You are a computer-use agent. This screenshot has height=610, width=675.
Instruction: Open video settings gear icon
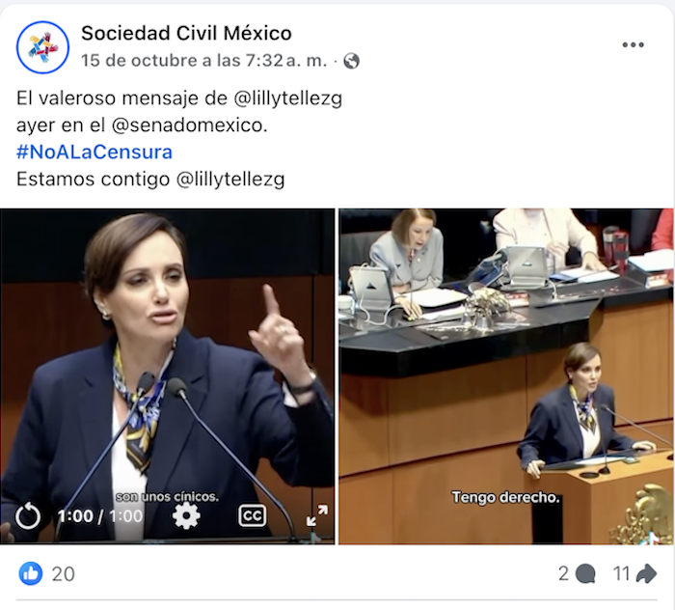[186, 515]
